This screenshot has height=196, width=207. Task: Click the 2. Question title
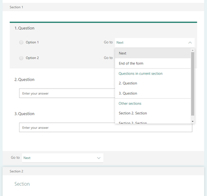tap(25, 79)
